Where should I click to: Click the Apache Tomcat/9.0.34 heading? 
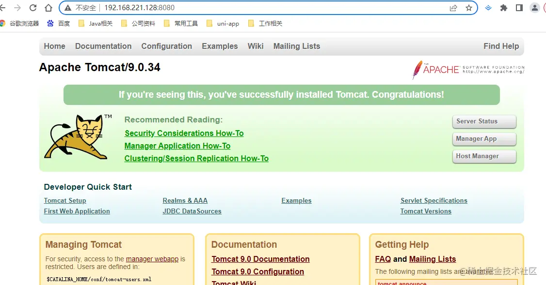pos(99,67)
